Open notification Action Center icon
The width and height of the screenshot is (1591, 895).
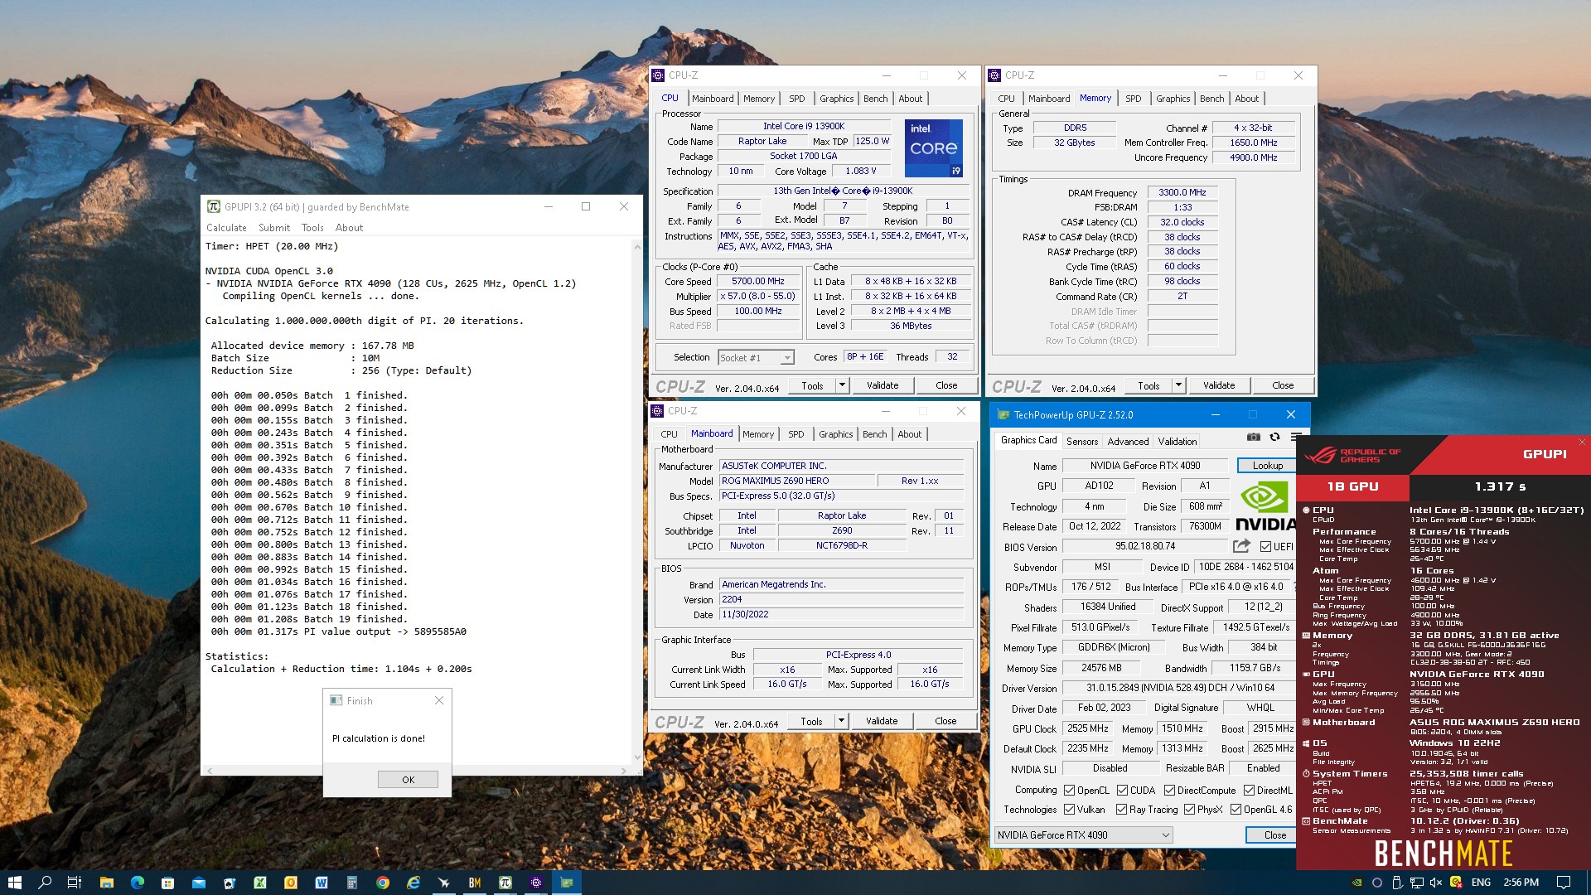(1563, 883)
